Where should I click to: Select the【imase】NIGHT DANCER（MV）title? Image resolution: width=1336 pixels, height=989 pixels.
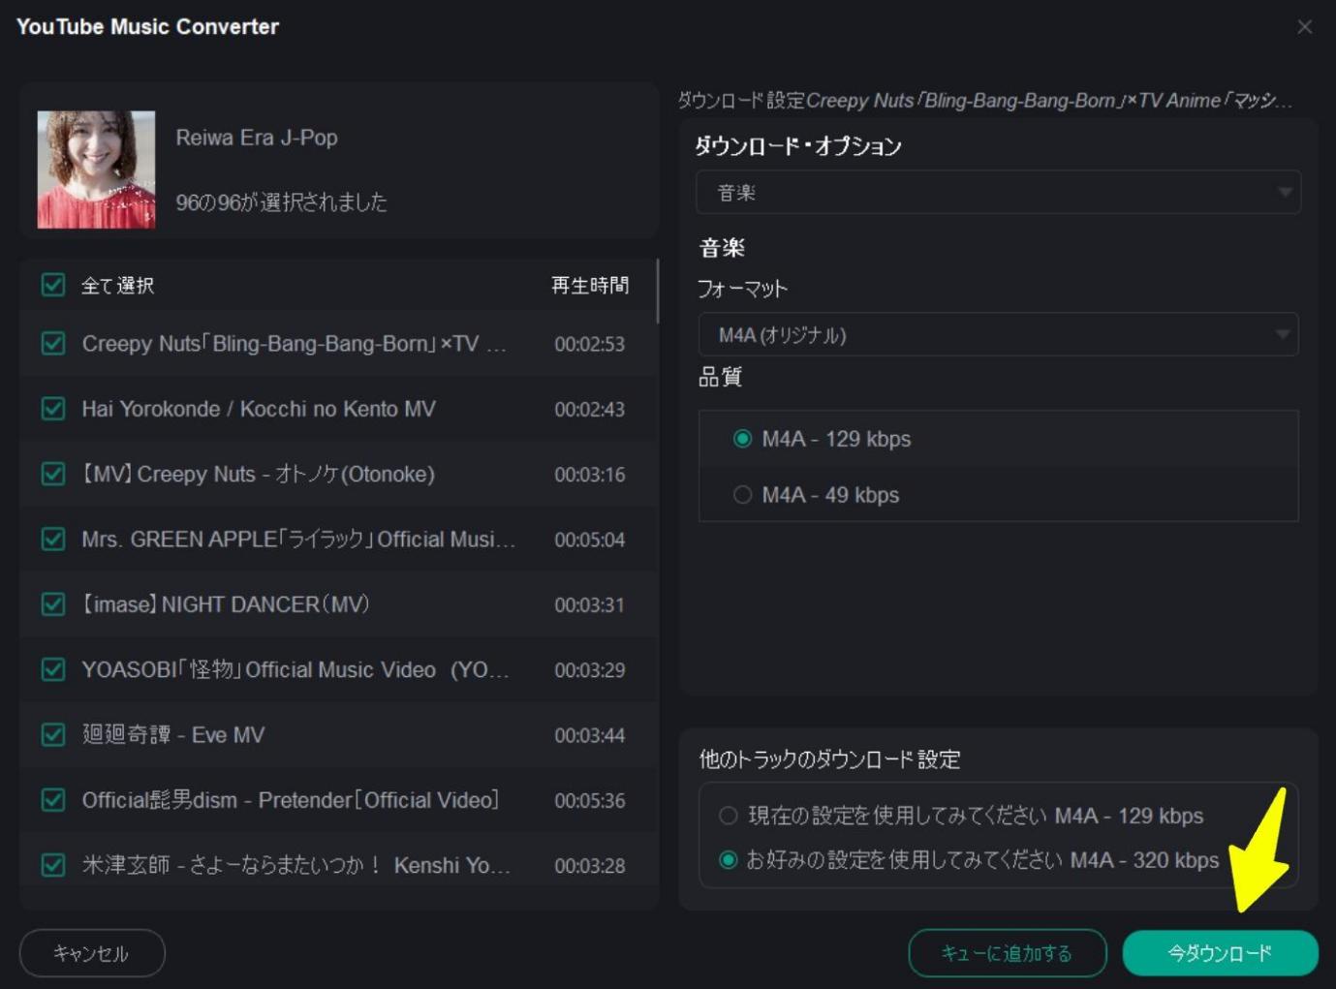coord(225,604)
